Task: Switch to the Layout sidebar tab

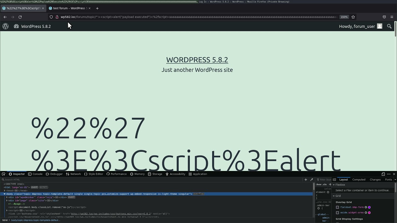Action: click(x=343, y=180)
